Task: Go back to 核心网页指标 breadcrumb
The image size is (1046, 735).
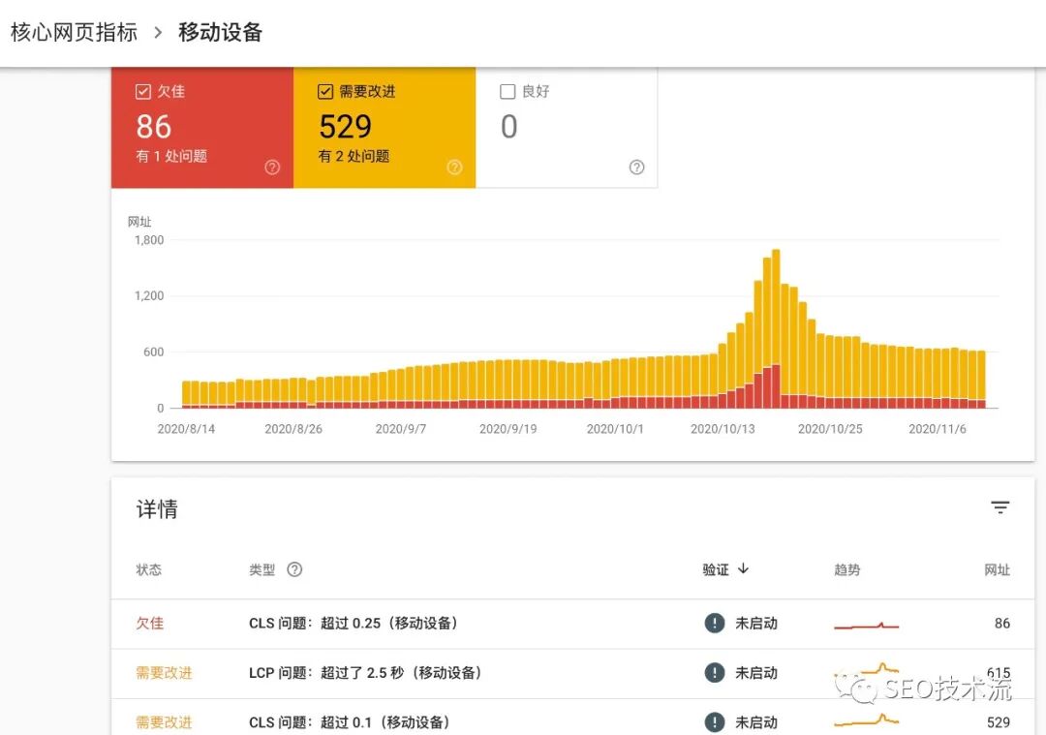Action: [x=75, y=32]
